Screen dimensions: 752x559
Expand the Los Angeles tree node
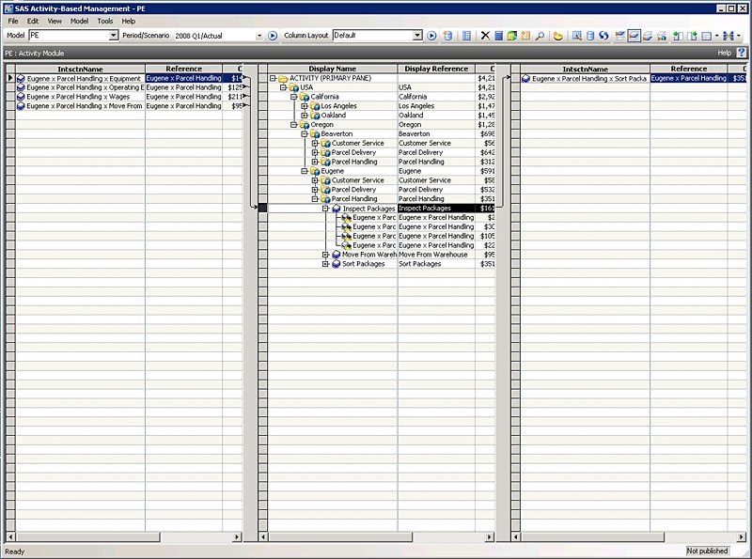pyautogui.click(x=305, y=106)
